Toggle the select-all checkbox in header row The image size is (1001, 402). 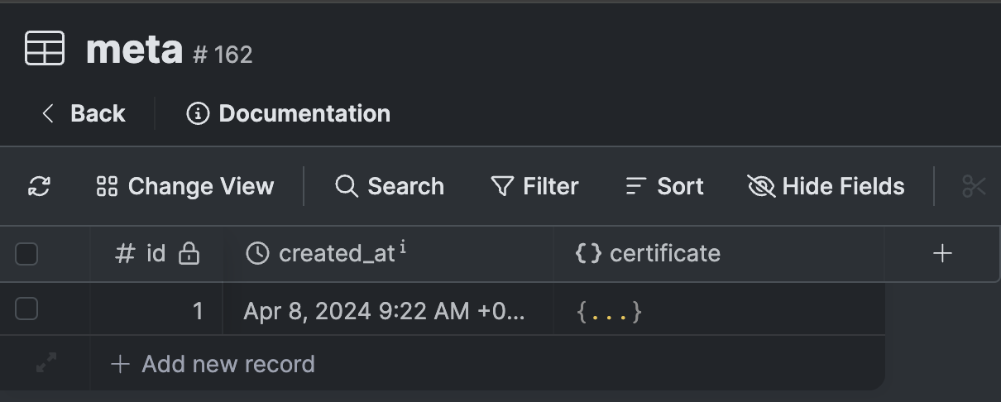click(26, 254)
